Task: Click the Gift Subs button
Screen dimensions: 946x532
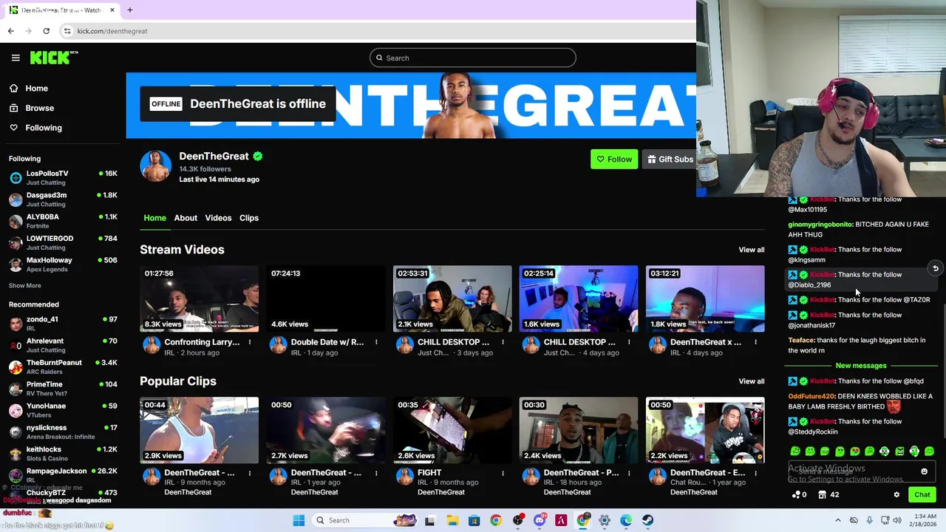Action: coord(670,159)
